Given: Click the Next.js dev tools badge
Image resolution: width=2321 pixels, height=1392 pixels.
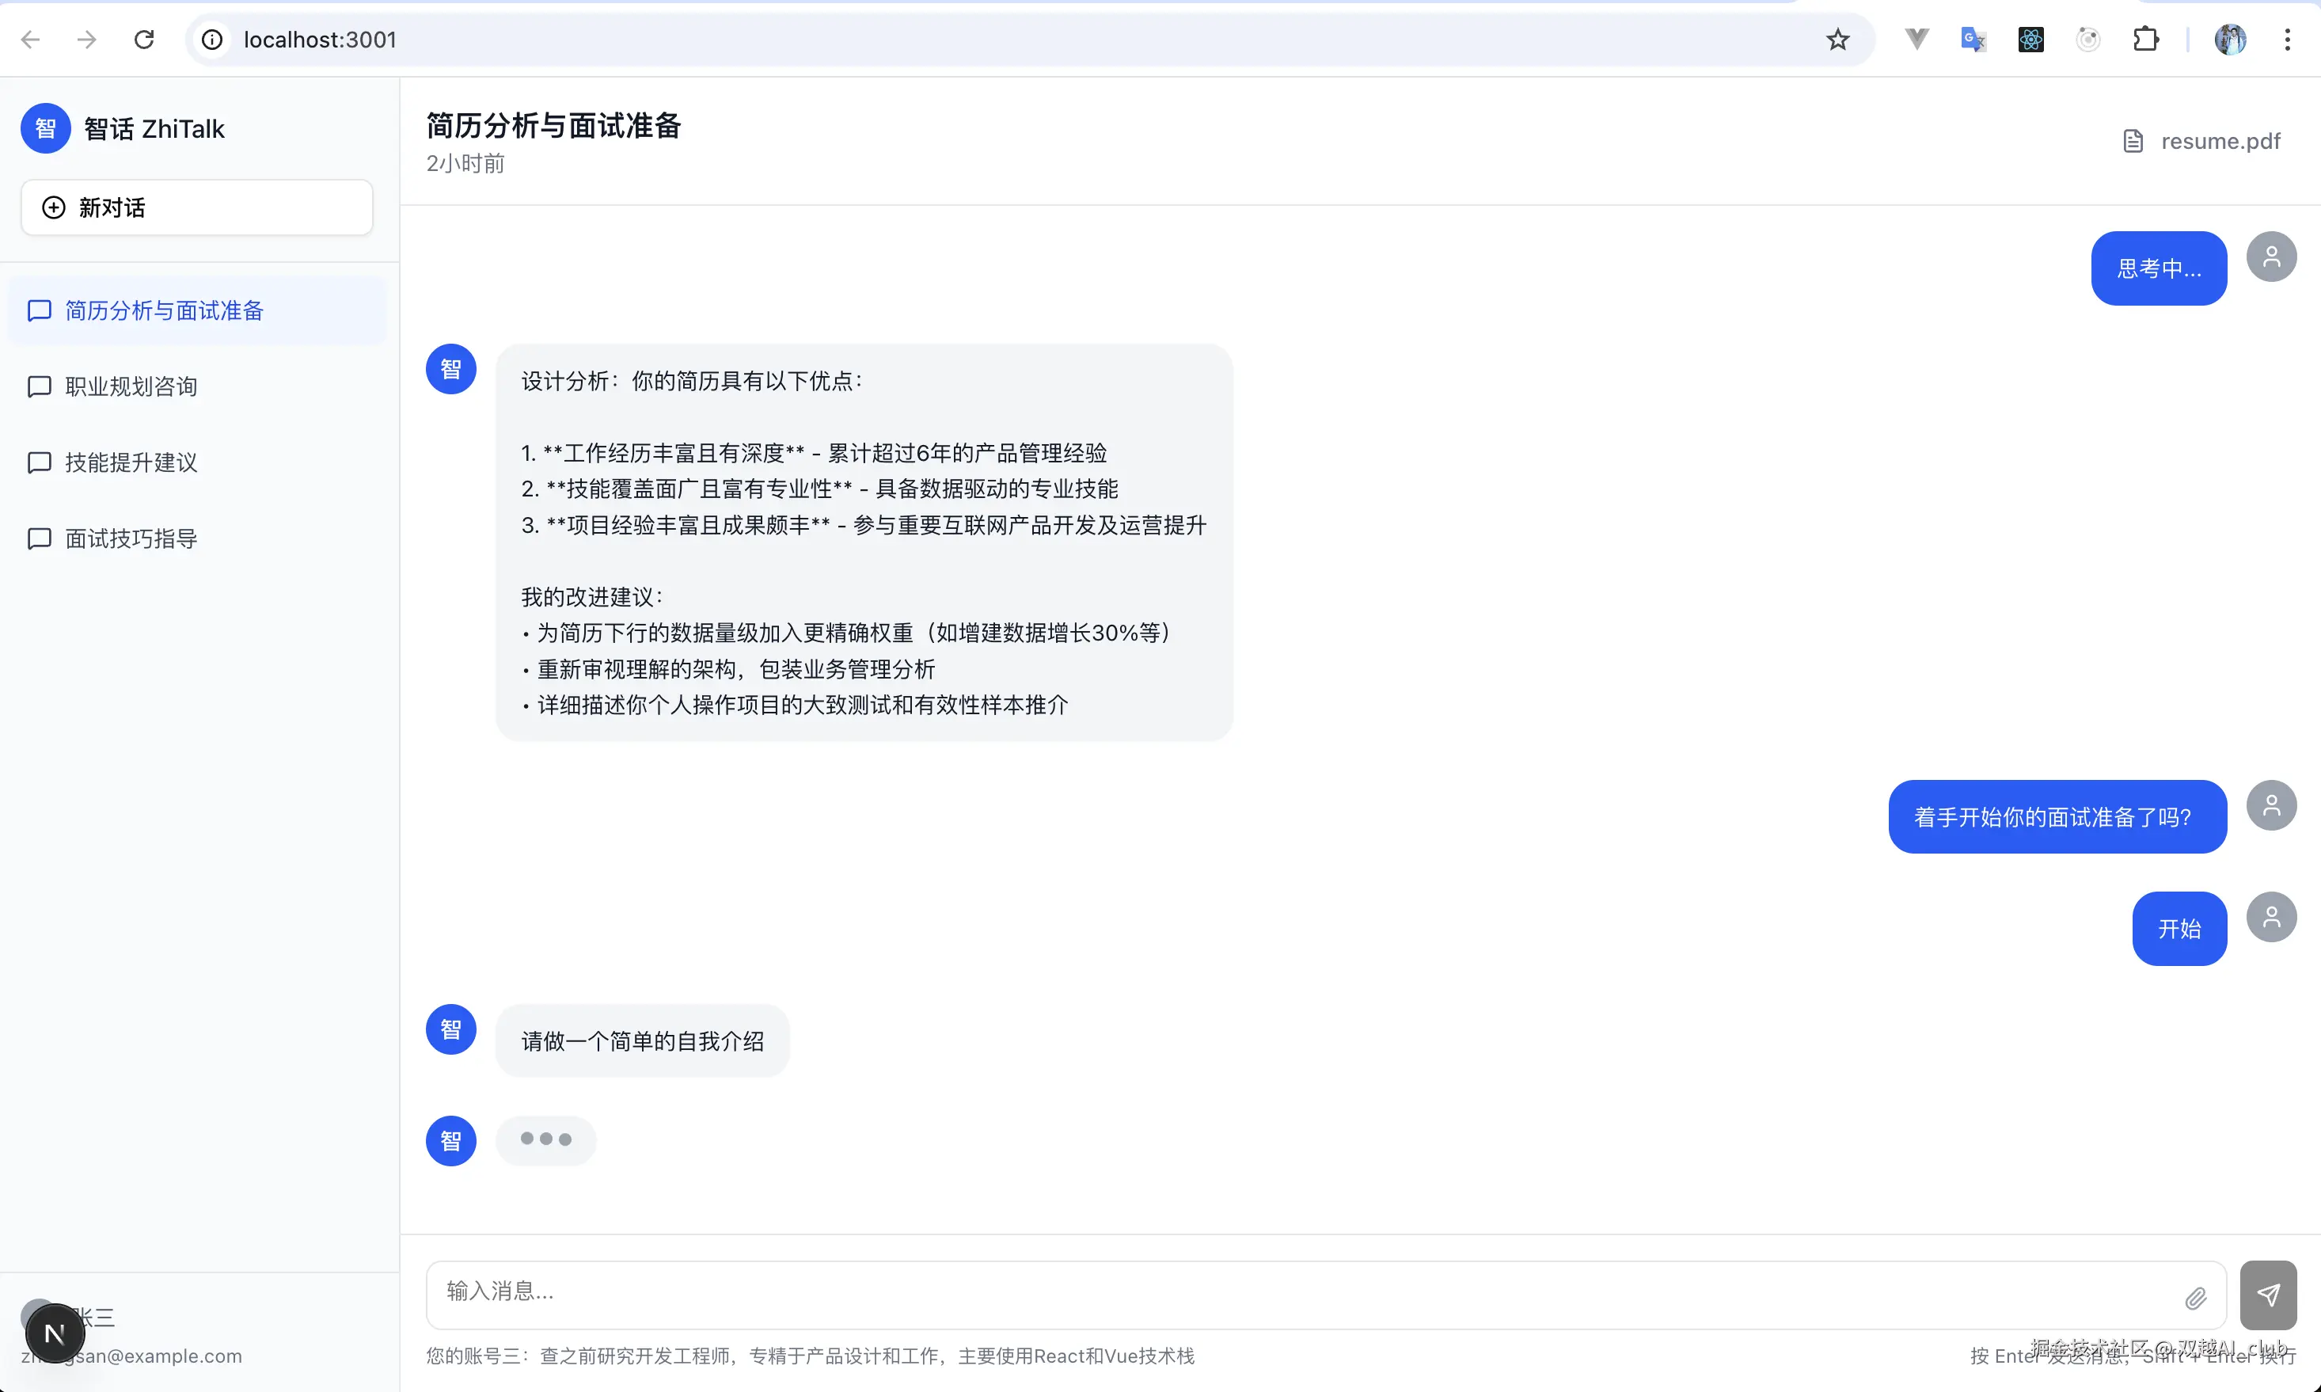Looking at the screenshot, I should pyautogui.click(x=55, y=1333).
